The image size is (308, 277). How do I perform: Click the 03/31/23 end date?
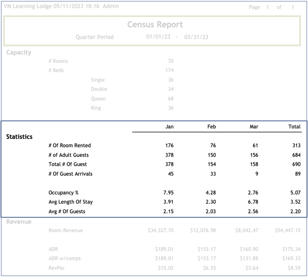[196, 37]
